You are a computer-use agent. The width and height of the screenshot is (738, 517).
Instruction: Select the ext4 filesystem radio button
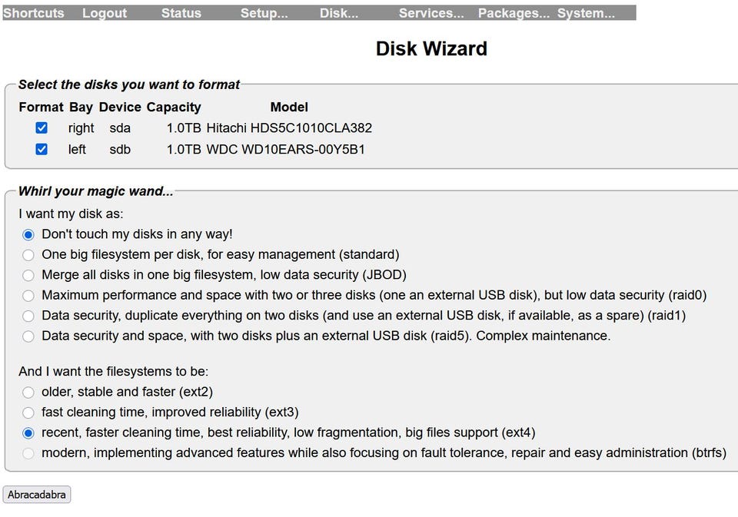click(28, 432)
